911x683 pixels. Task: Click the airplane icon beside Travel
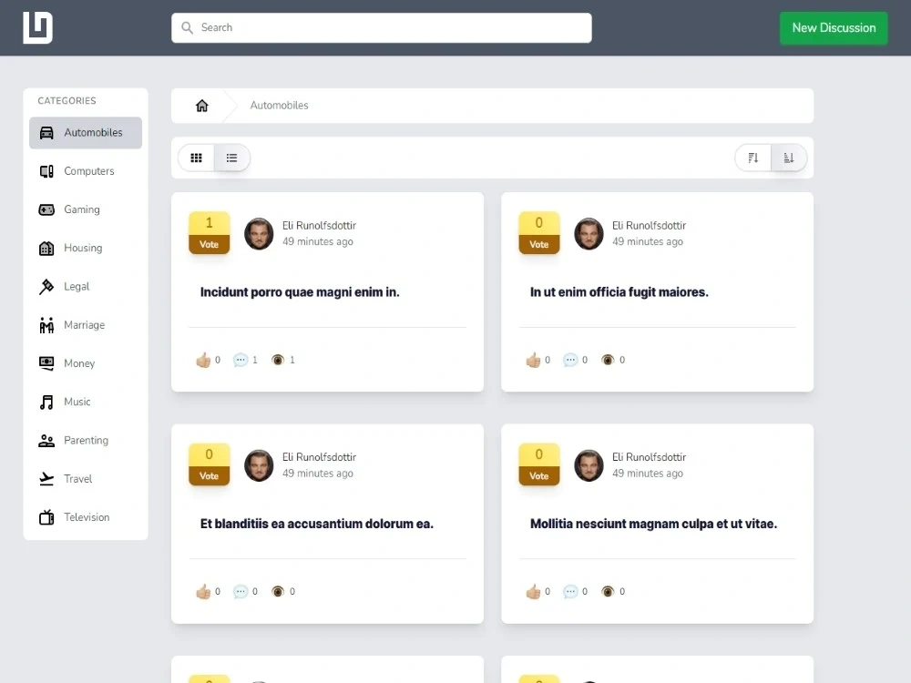click(46, 479)
